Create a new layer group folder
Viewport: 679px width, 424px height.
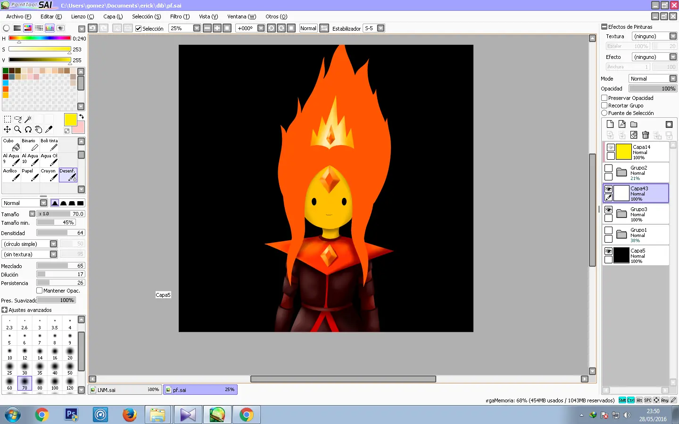click(634, 124)
